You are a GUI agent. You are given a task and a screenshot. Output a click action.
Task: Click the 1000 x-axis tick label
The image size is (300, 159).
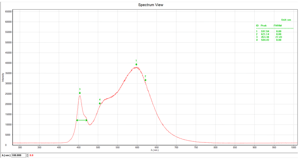(x=294, y=148)
